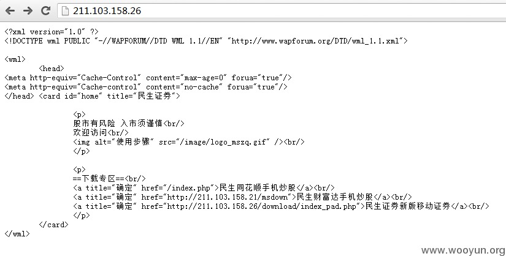Focus the address bar showing 211.103.158.26

tap(282, 10)
